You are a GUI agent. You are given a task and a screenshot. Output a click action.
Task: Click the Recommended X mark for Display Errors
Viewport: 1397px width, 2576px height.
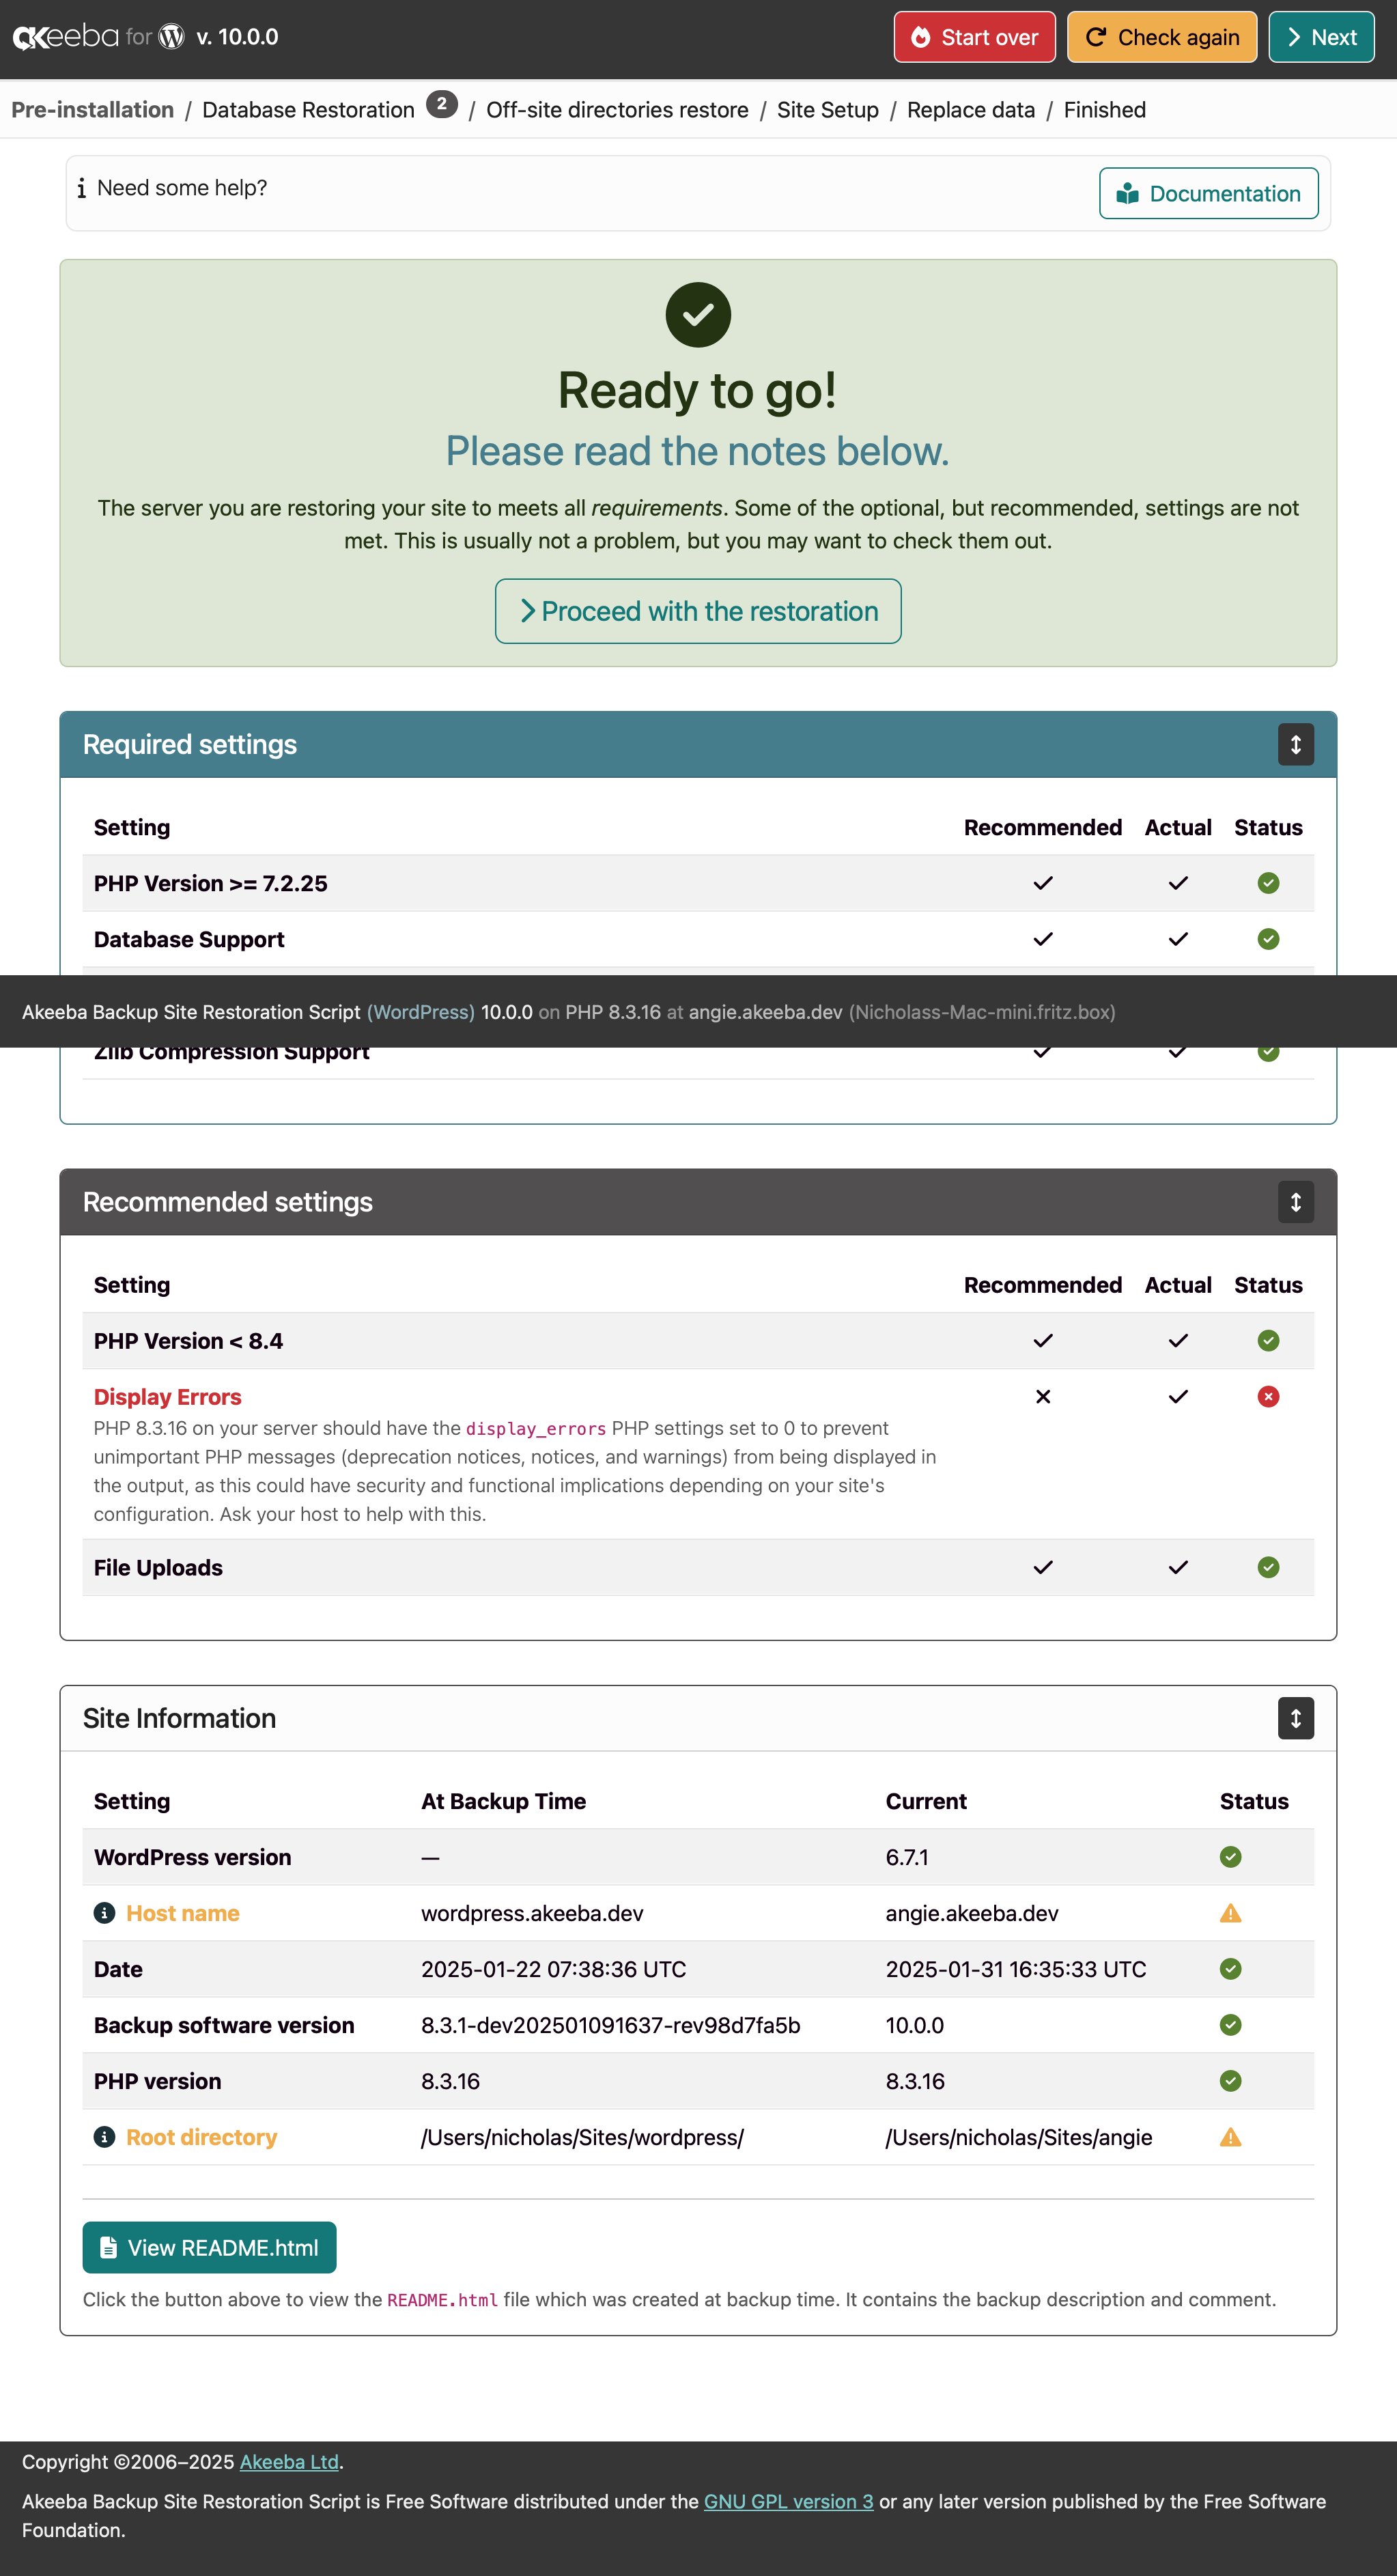coord(1043,1396)
